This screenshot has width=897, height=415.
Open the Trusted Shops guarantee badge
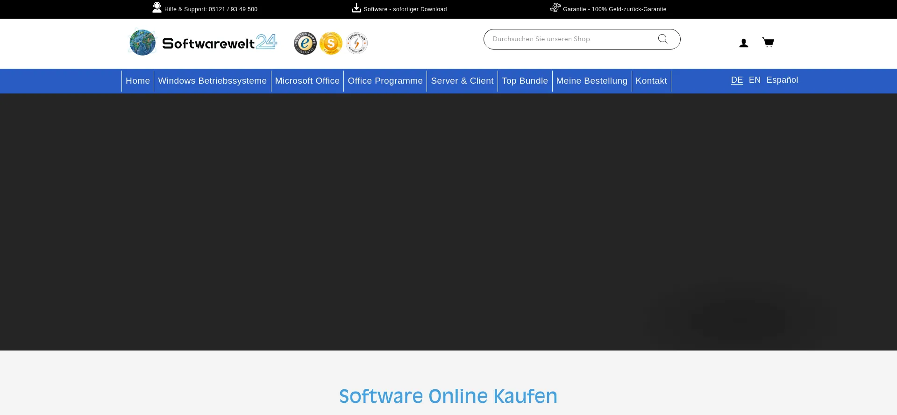point(305,43)
